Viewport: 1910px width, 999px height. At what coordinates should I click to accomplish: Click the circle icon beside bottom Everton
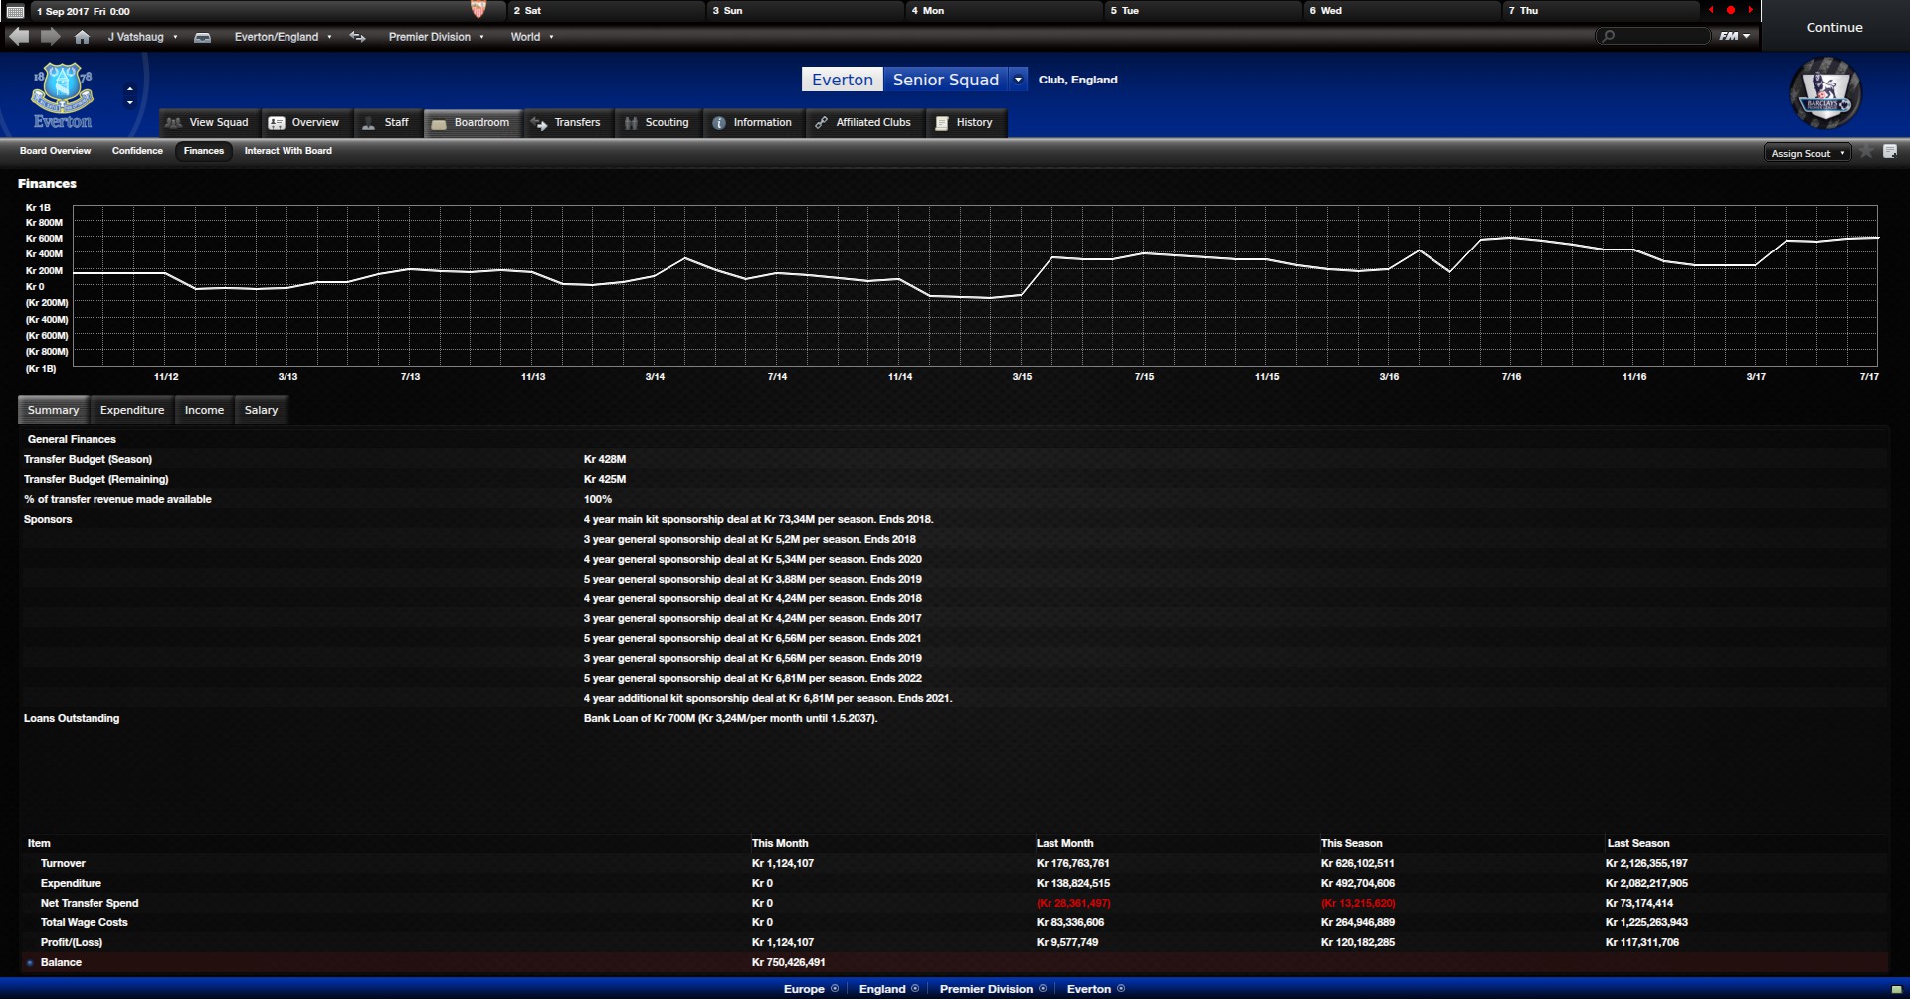click(x=1121, y=988)
